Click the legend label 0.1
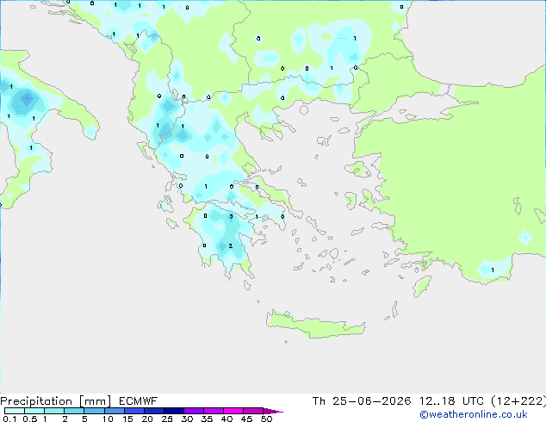Image resolution: width=546 pixels, height=422 pixels. (9, 419)
